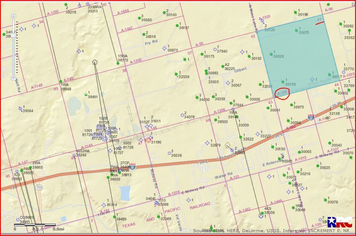The height and width of the screenshot is (236, 356).
Task: Select green well dot labeled 36665
Action: click(140, 18)
